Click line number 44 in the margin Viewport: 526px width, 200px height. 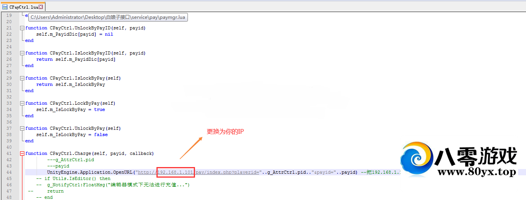pos(9,173)
